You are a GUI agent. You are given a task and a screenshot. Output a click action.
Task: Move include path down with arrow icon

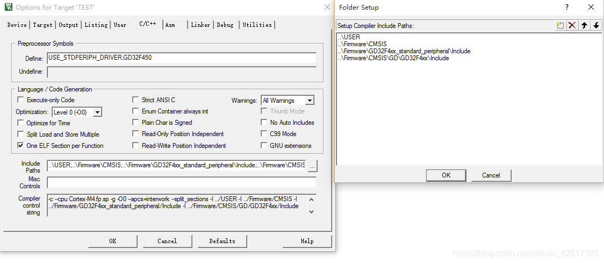coord(596,25)
